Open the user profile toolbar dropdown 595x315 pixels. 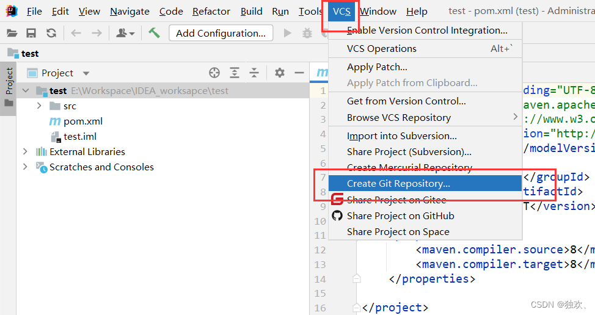[x=125, y=34]
